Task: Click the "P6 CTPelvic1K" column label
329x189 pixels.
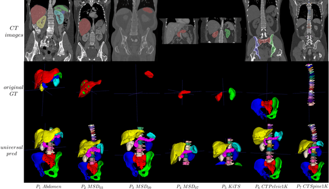Action: click(x=271, y=186)
